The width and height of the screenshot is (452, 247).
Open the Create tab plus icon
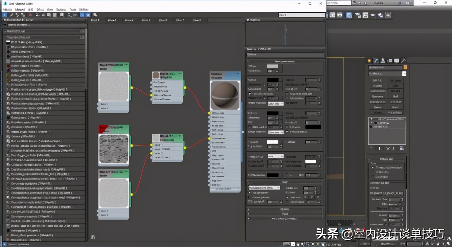(x=369, y=61)
